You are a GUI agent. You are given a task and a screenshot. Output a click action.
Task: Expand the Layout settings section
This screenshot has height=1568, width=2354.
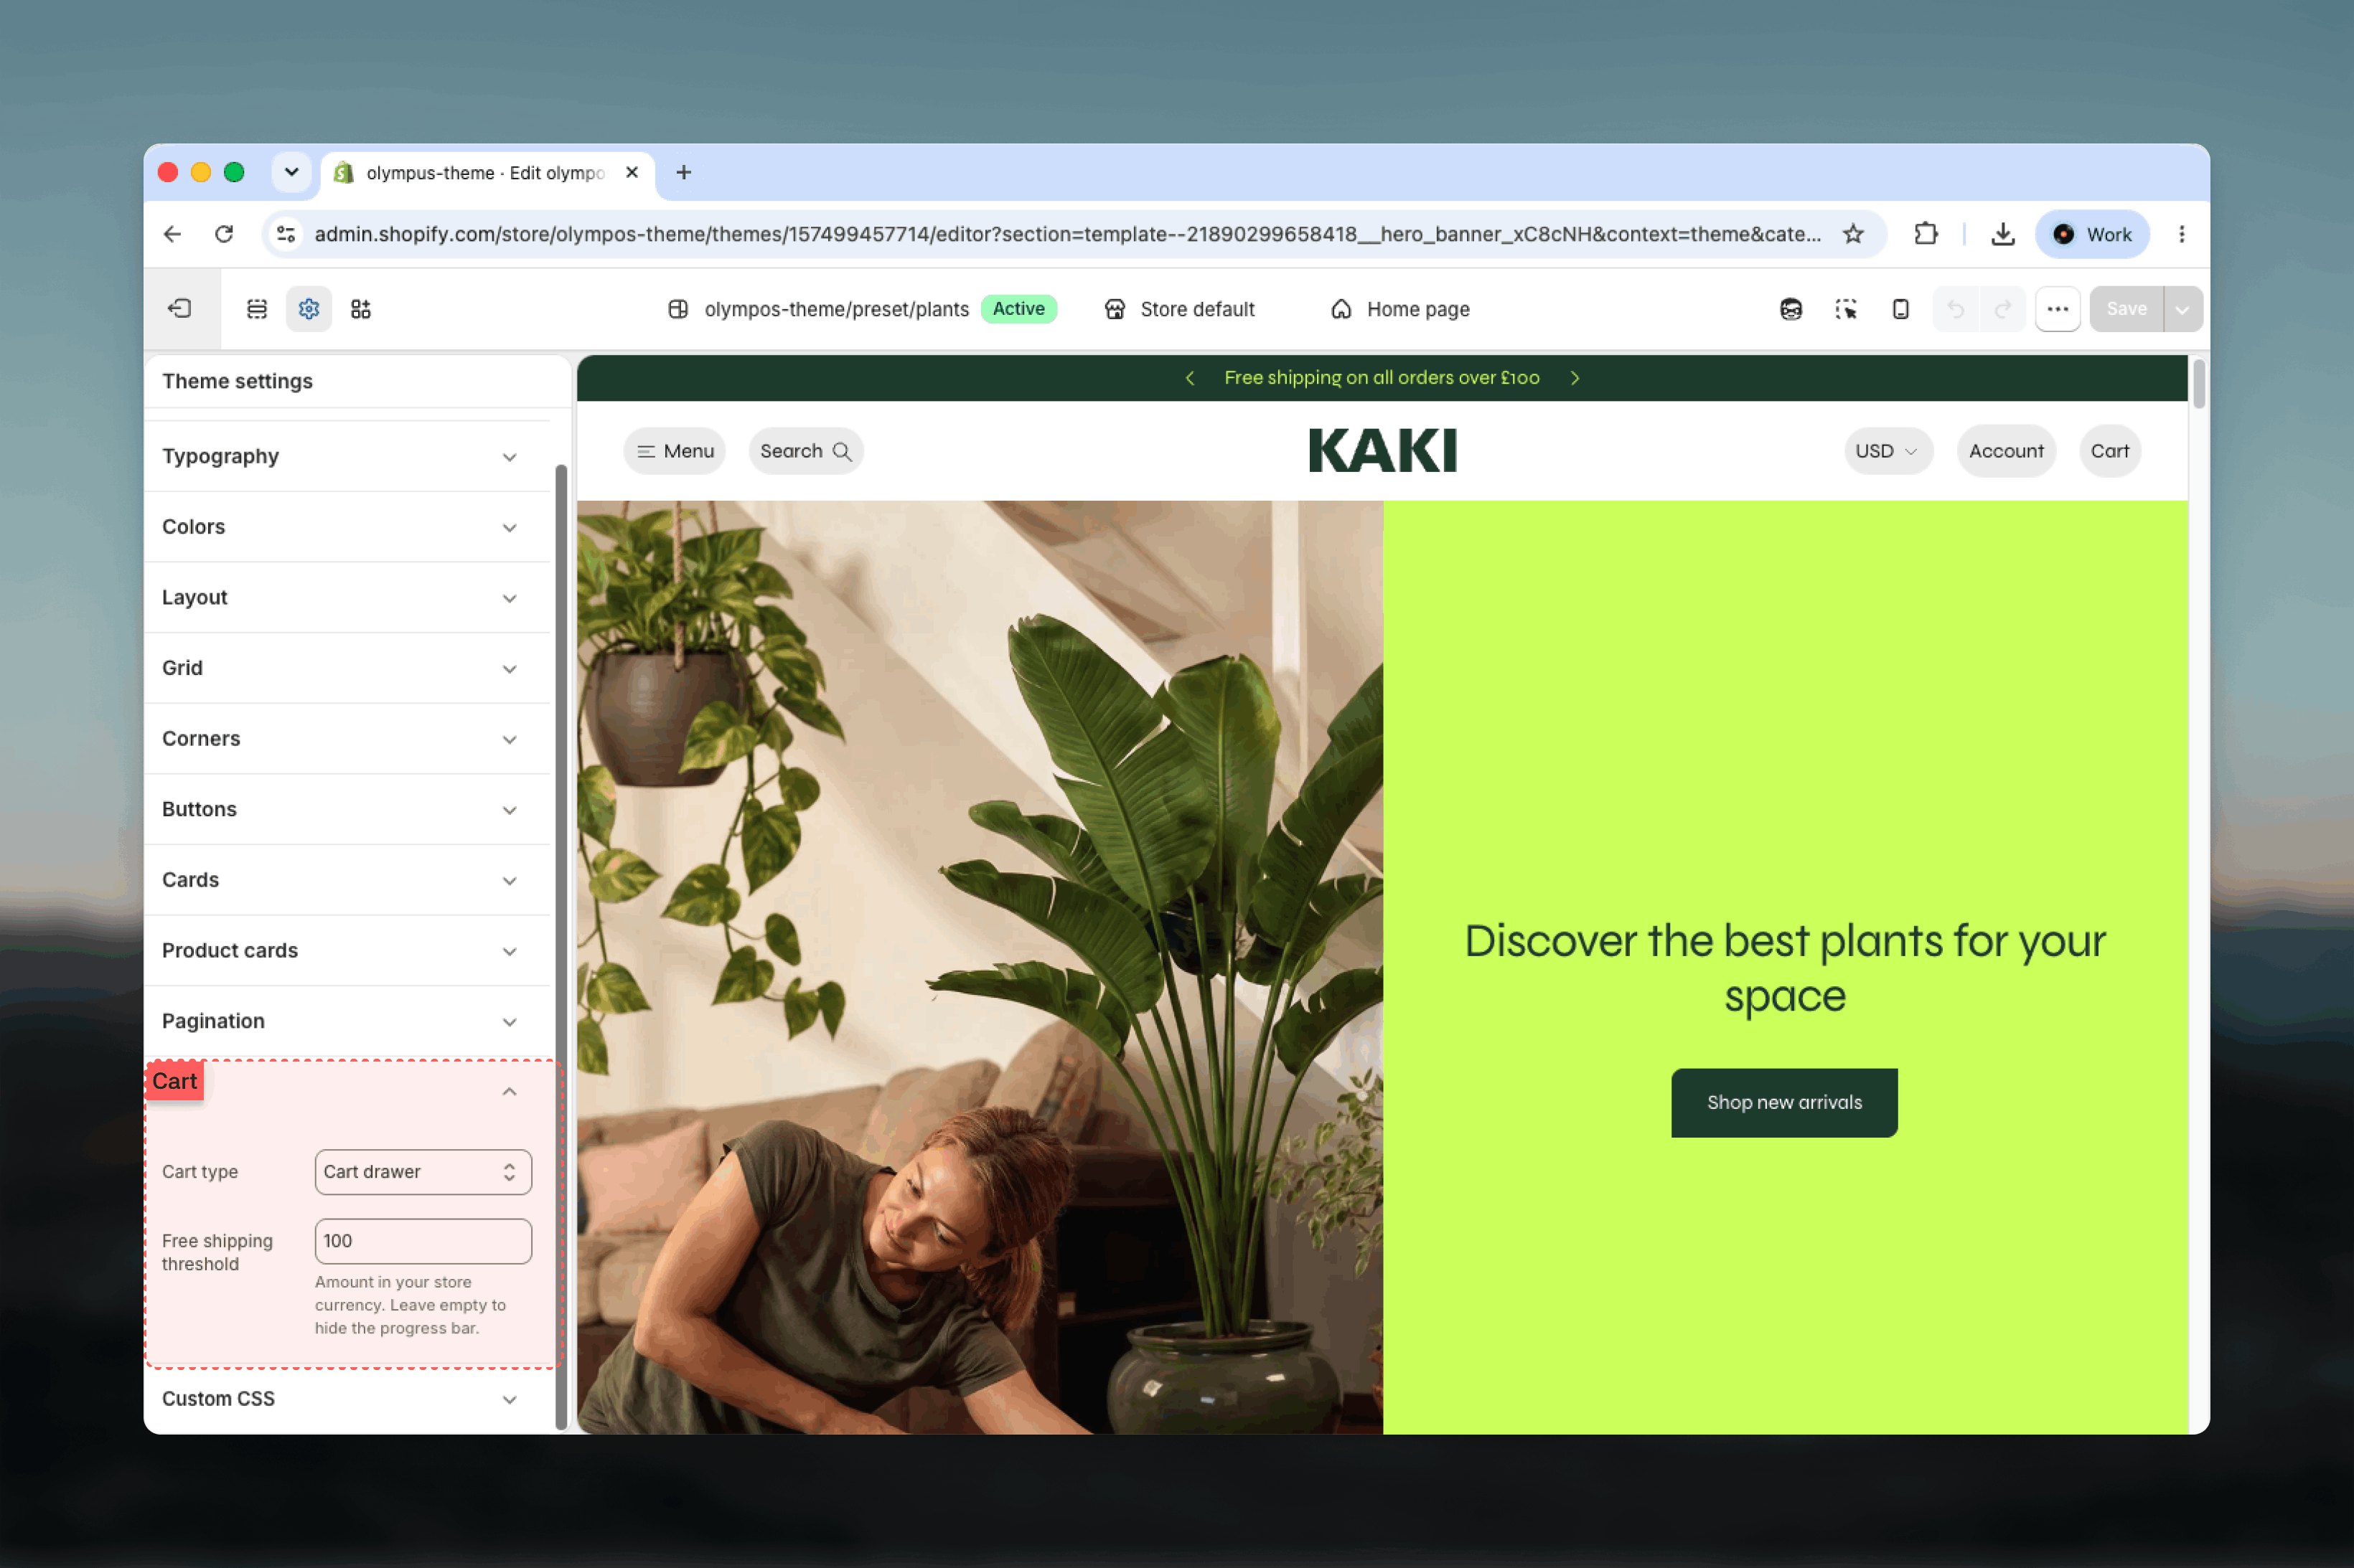(347, 598)
